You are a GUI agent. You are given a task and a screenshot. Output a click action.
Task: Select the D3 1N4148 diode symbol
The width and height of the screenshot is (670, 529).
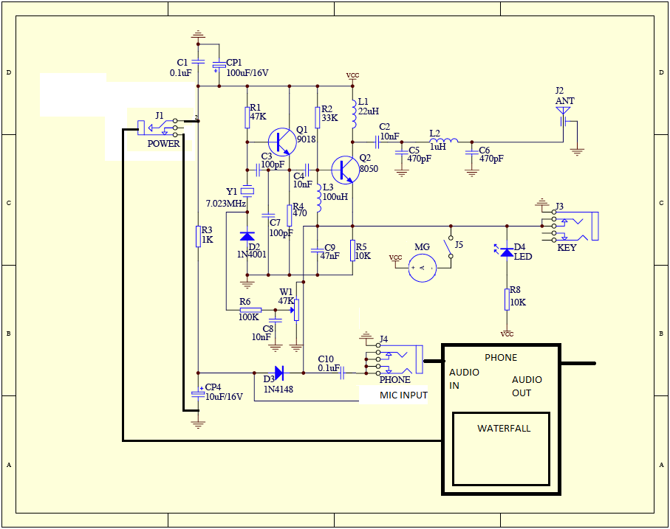coord(278,373)
